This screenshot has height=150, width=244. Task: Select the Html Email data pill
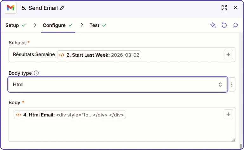(70, 115)
